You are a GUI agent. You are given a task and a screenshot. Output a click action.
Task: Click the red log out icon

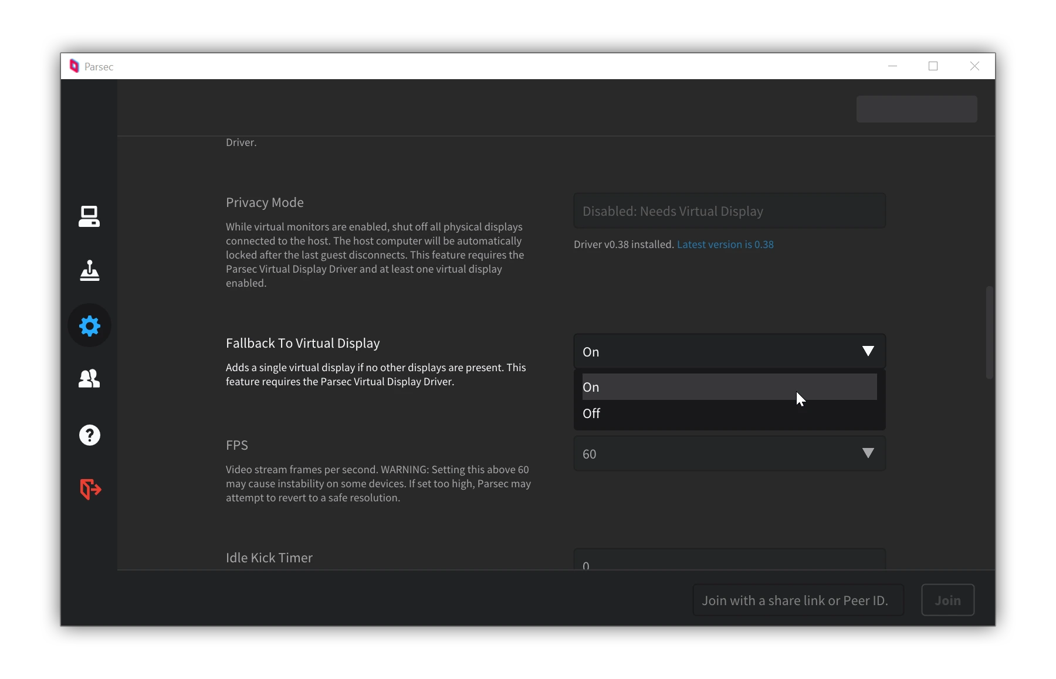point(90,489)
